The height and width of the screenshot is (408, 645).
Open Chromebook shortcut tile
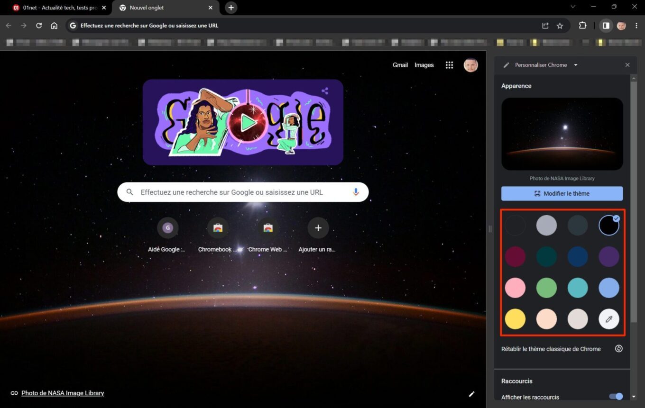[x=218, y=235]
